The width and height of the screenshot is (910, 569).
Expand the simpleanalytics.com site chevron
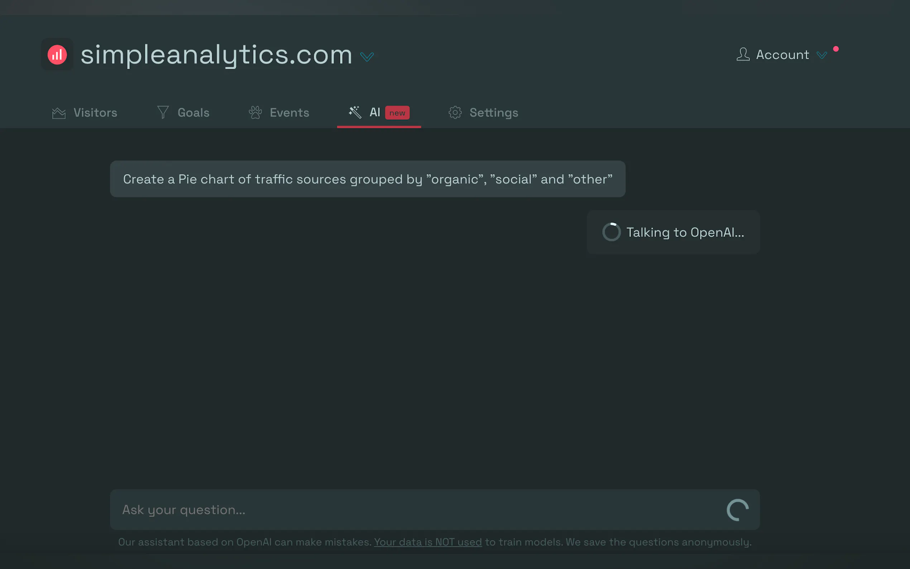pyautogui.click(x=367, y=57)
